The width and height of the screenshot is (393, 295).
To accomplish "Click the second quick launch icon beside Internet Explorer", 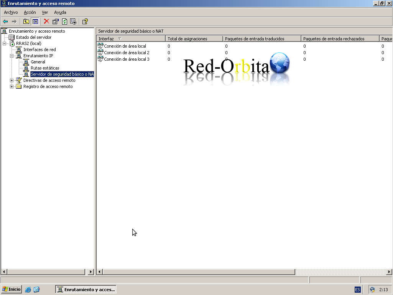I will [36, 290].
